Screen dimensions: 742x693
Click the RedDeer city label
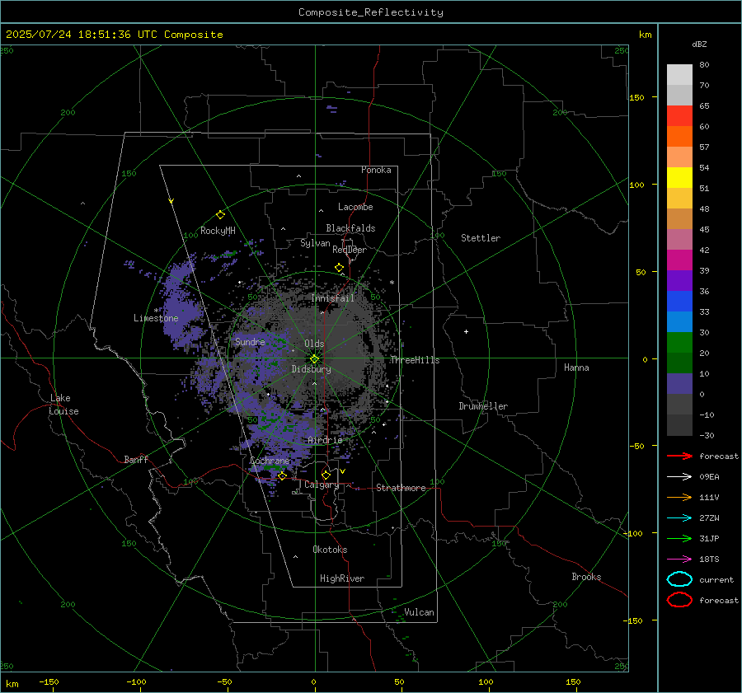pos(350,250)
